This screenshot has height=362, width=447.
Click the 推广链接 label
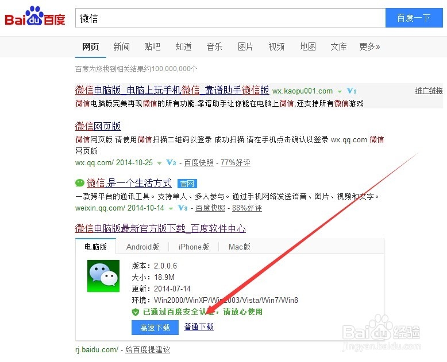click(x=429, y=91)
